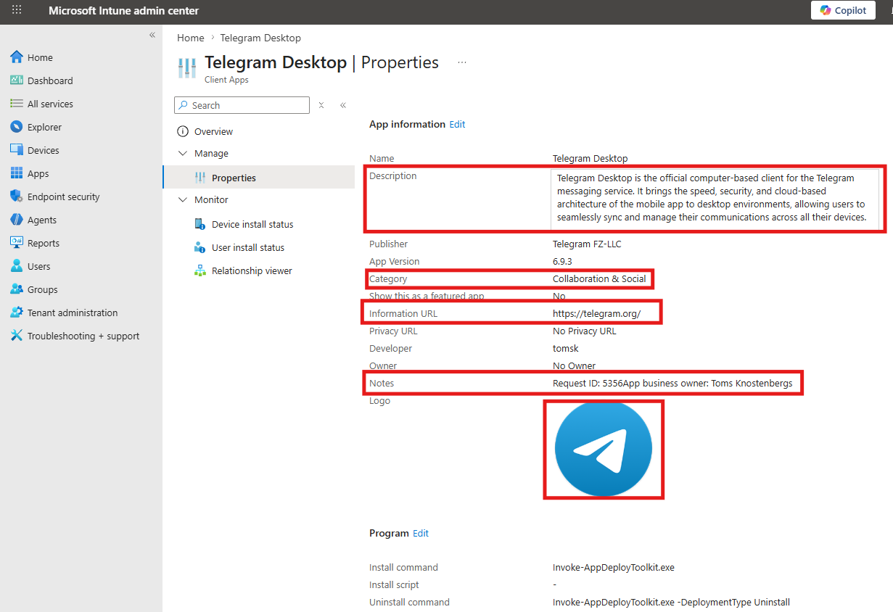
Task: Click the Endpoint security shield icon
Action: 17,197
